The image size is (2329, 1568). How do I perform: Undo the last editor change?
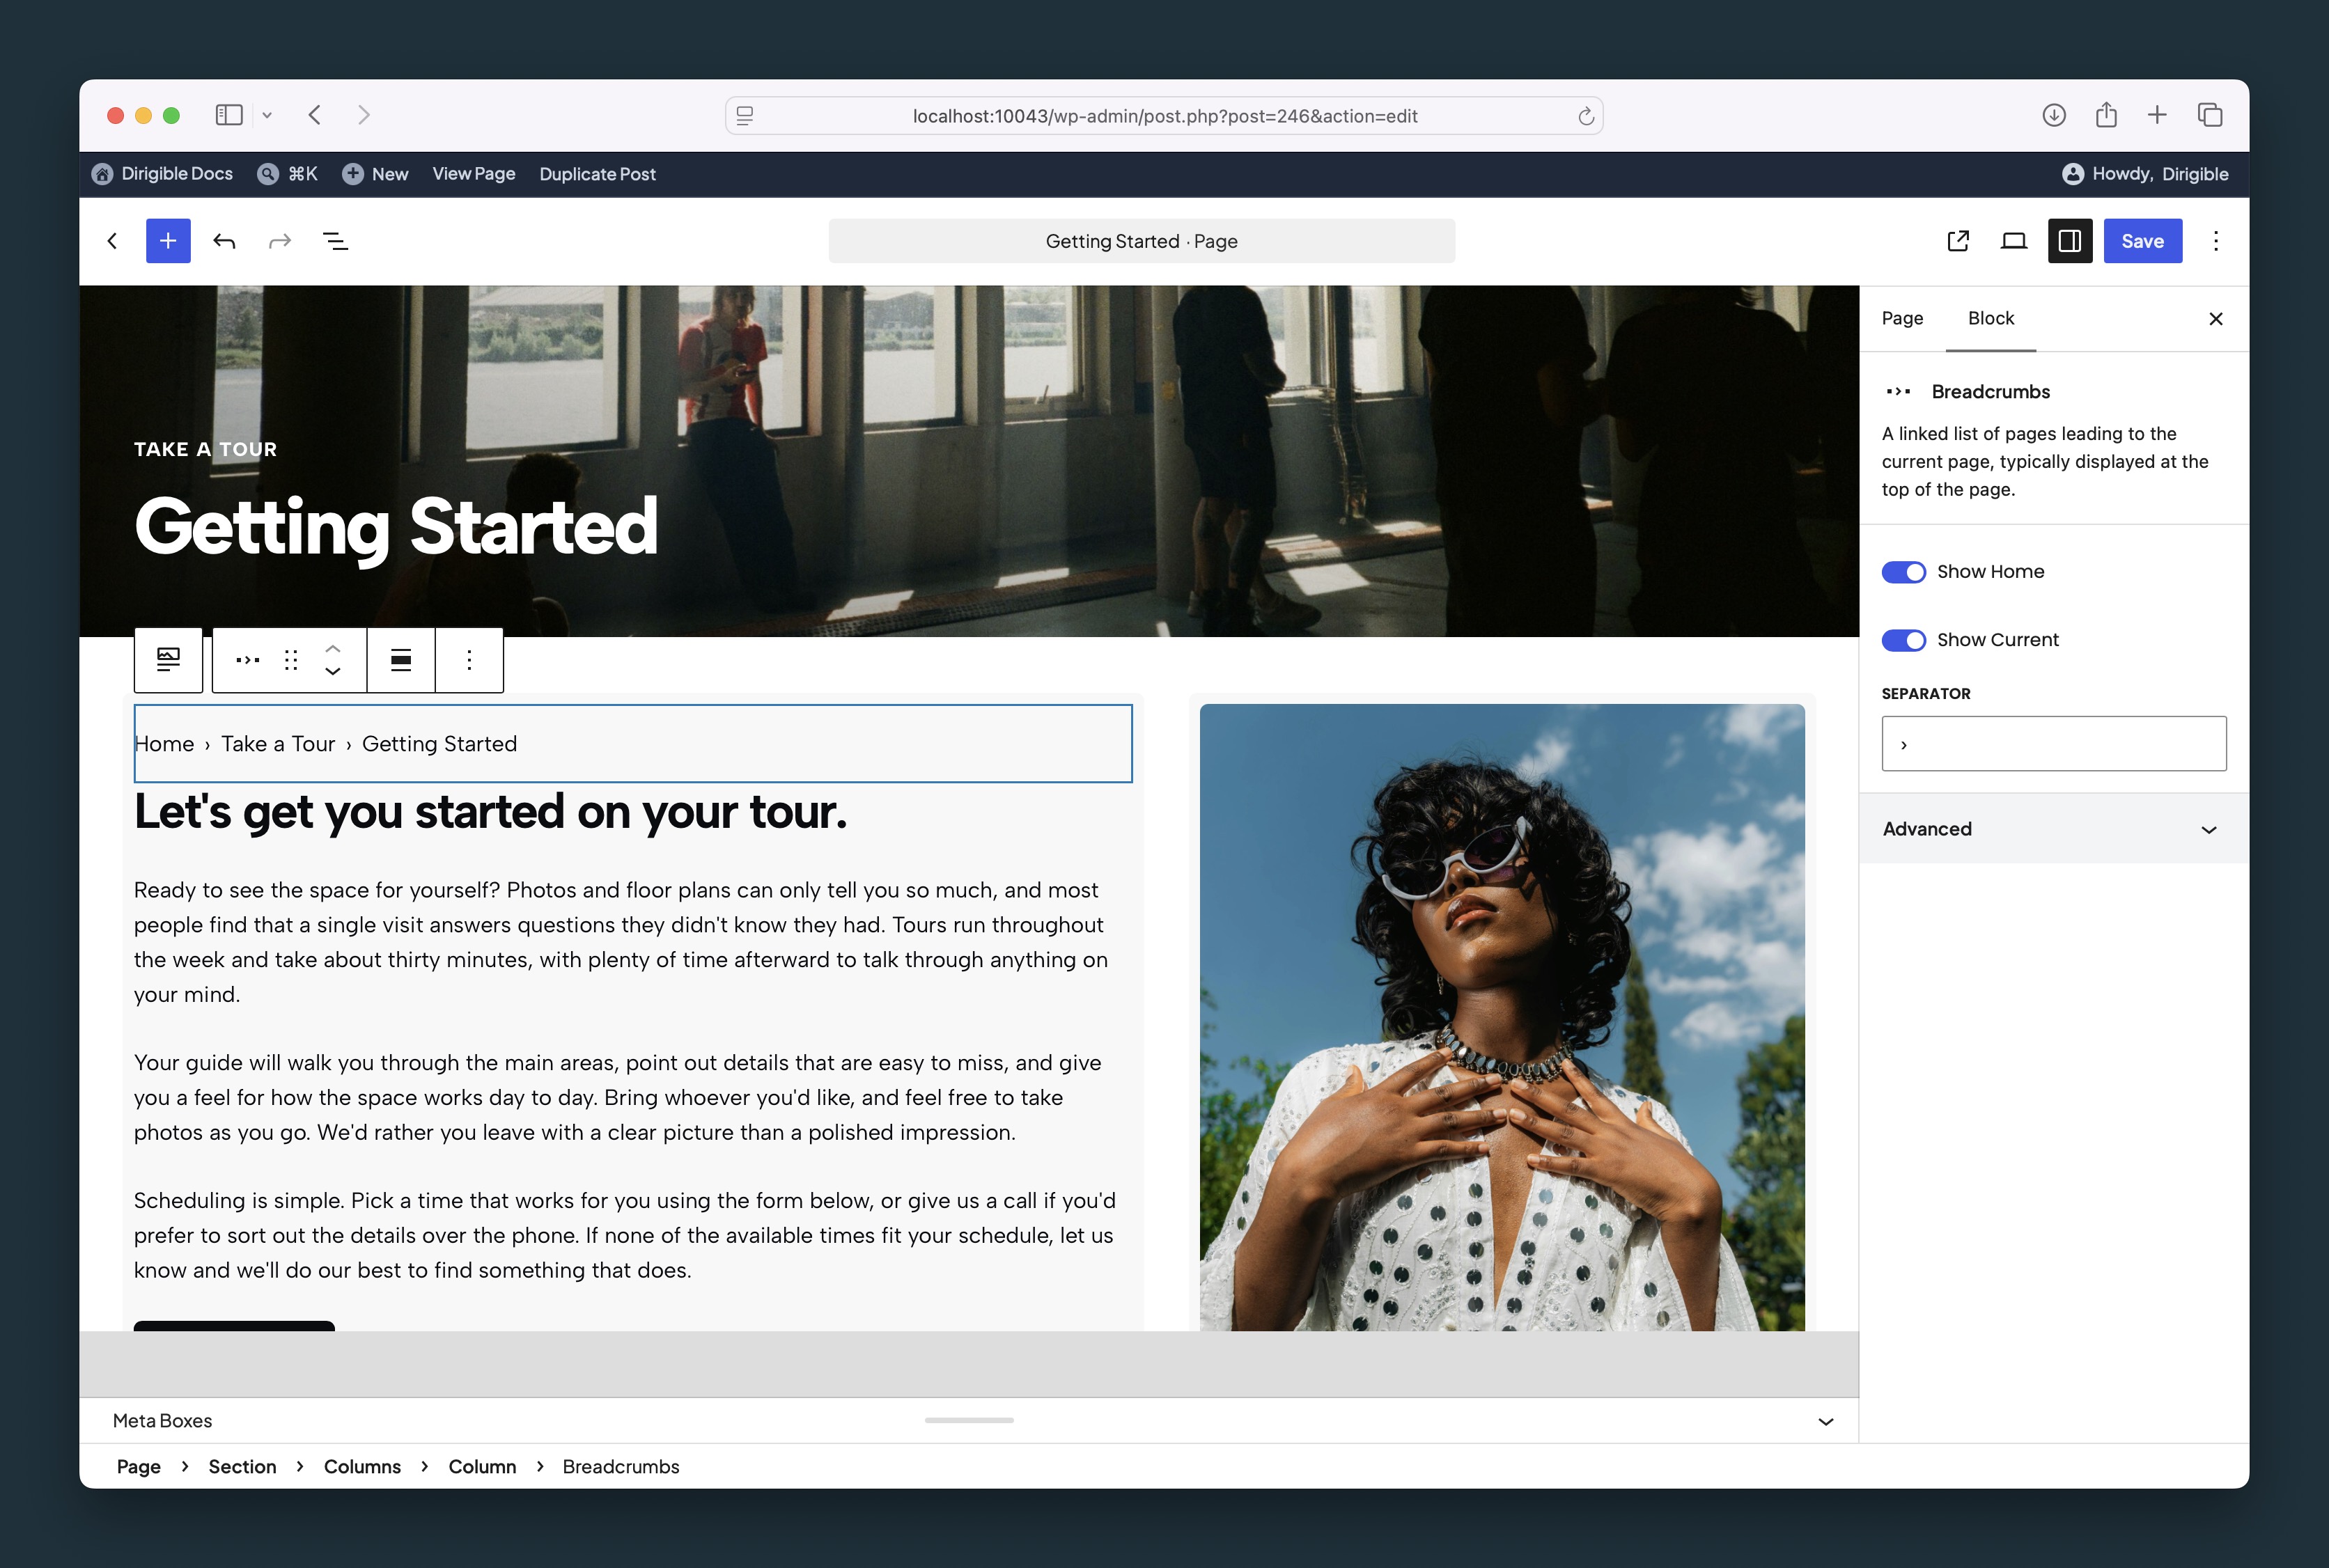[x=224, y=241]
